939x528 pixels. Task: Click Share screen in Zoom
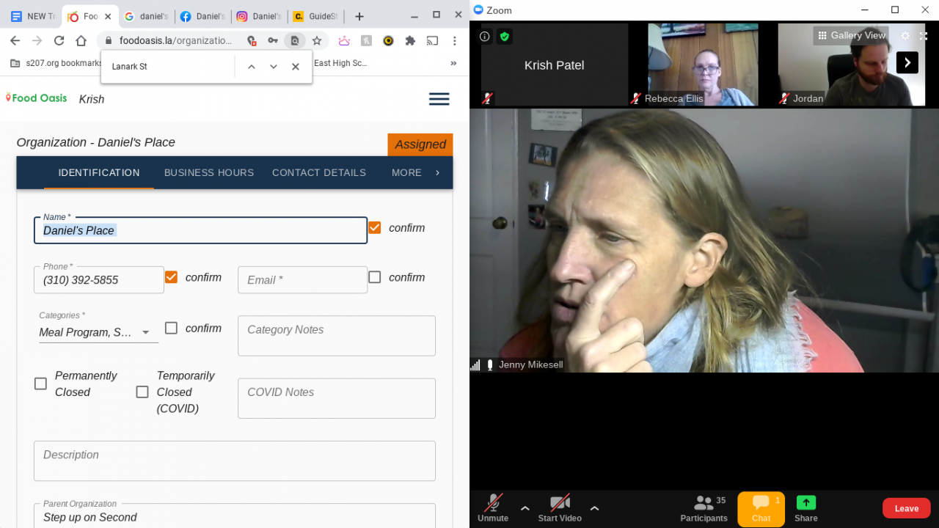pos(805,507)
